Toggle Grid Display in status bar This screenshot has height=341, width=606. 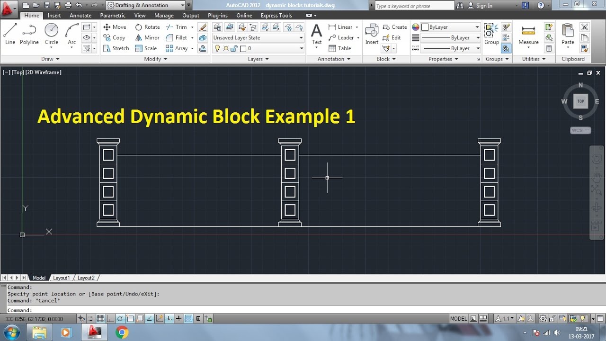(100, 319)
